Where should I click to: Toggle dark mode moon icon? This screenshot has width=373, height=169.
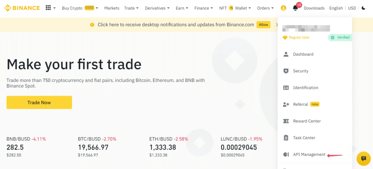tap(363, 8)
